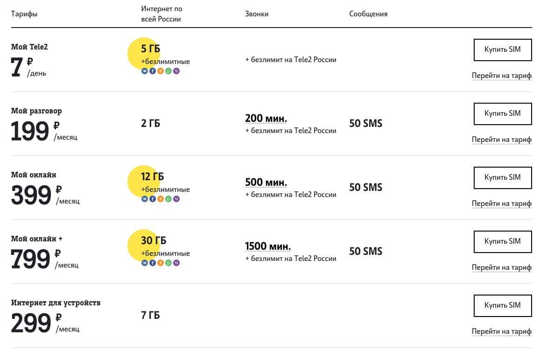The height and width of the screenshot is (352, 540).
Task: Follow Перейти на тариф for Мой разговор
Action: pos(501,140)
